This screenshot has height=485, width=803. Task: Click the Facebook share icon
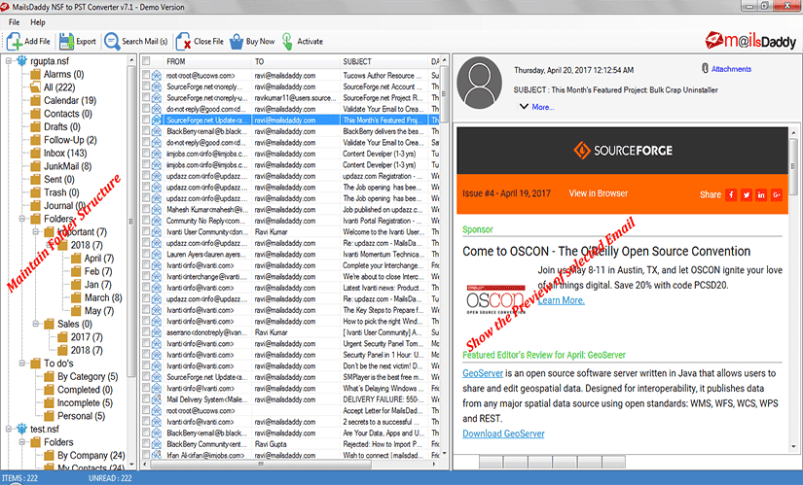pyautogui.click(x=731, y=195)
